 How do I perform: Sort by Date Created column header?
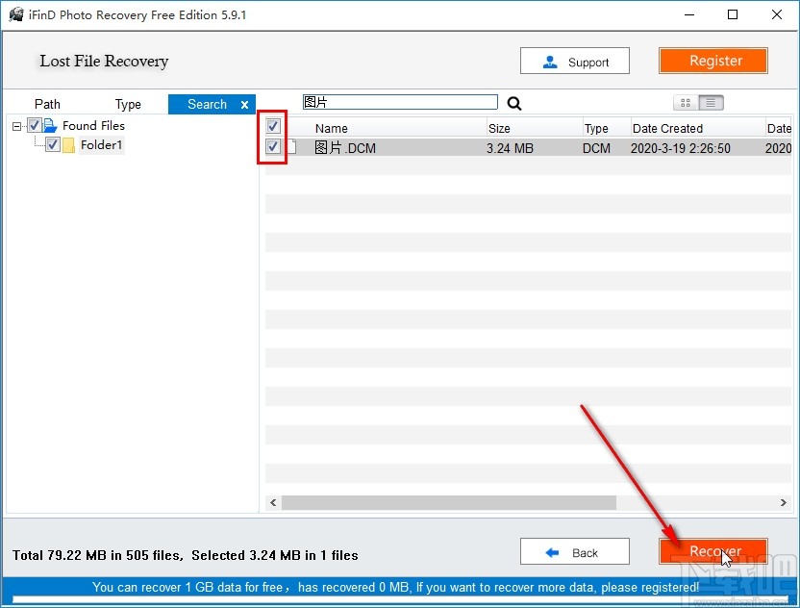coord(667,128)
